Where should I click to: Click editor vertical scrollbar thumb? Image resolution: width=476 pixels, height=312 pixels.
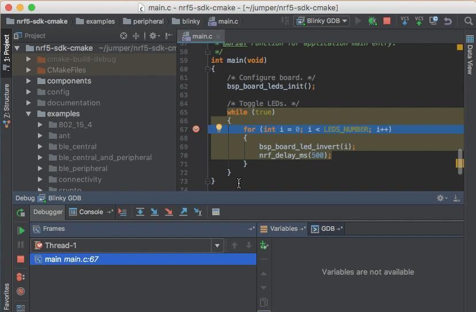pos(460,161)
